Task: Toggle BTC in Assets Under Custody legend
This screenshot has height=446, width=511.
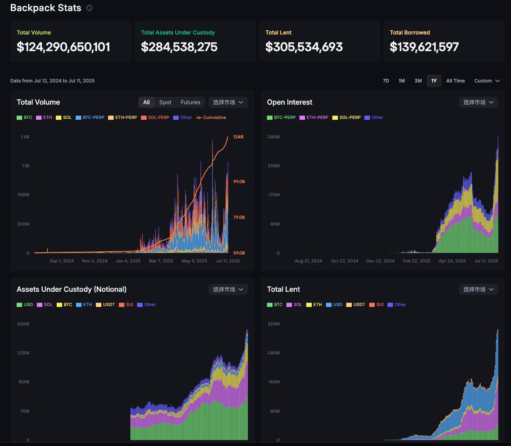Action: [64, 305]
